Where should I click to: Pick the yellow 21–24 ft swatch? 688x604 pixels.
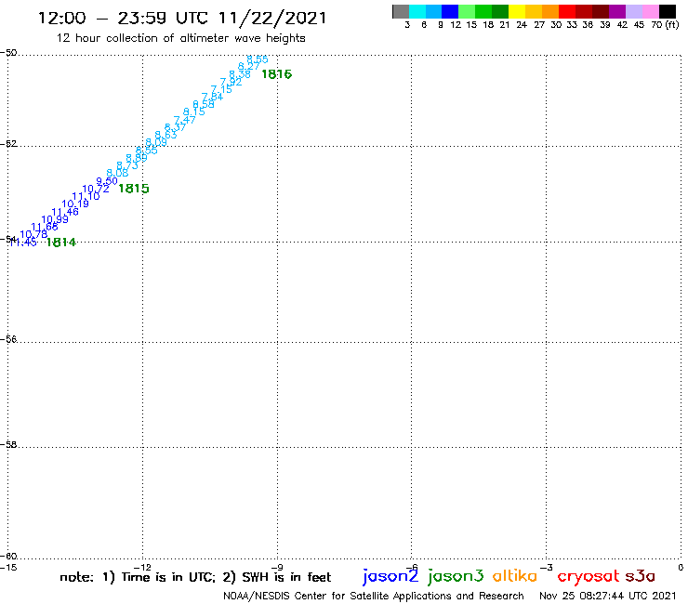[517, 11]
